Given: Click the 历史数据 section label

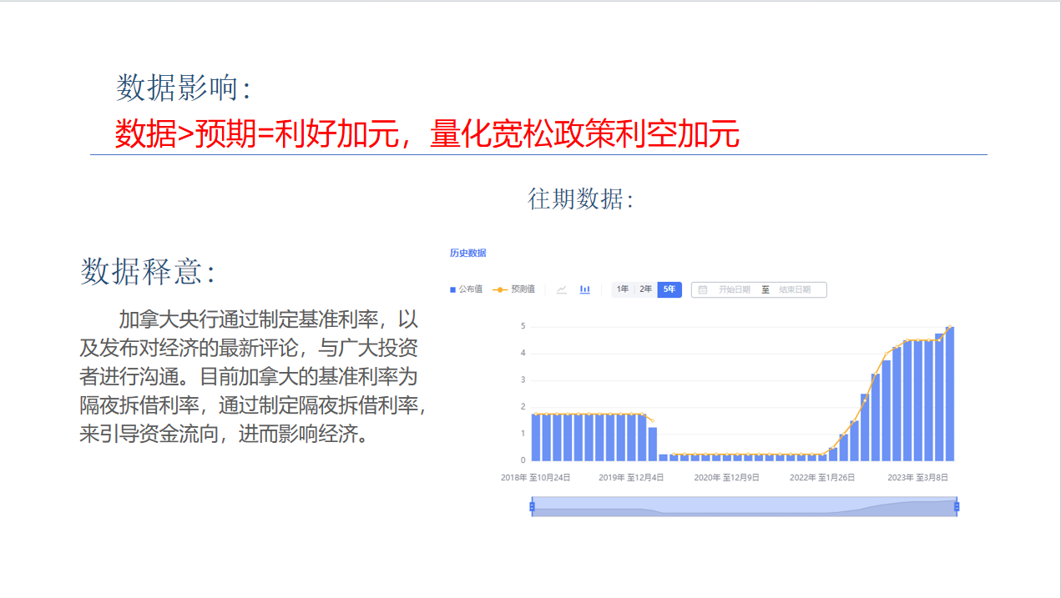Looking at the screenshot, I should [467, 253].
